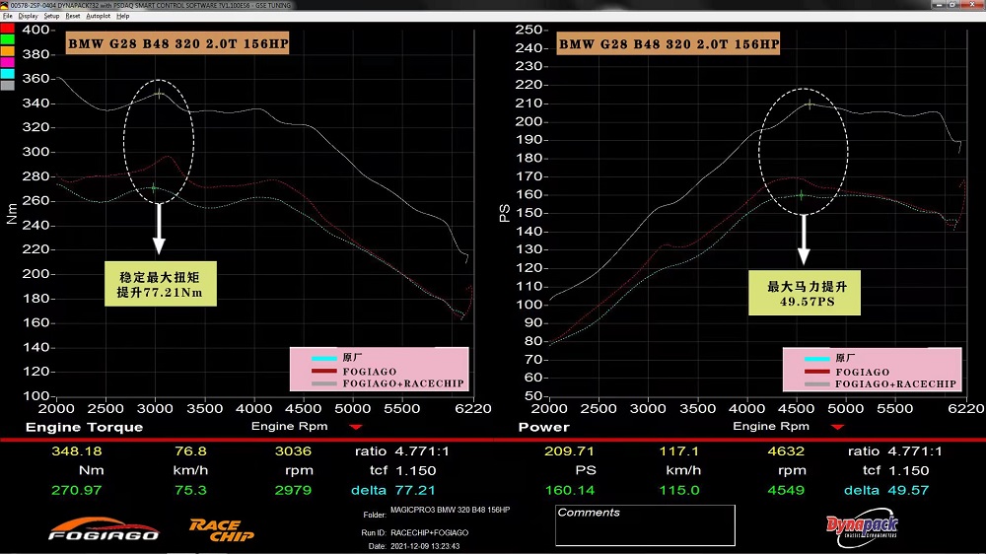Click the delta 77.21 value
986x554 pixels.
[x=414, y=491]
